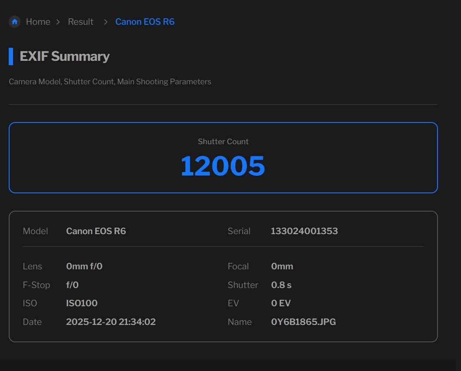The width and height of the screenshot is (461, 371).
Task: Click the Shutter Count label
Action: click(x=223, y=142)
